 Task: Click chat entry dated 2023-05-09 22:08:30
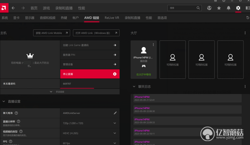coord(187,109)
